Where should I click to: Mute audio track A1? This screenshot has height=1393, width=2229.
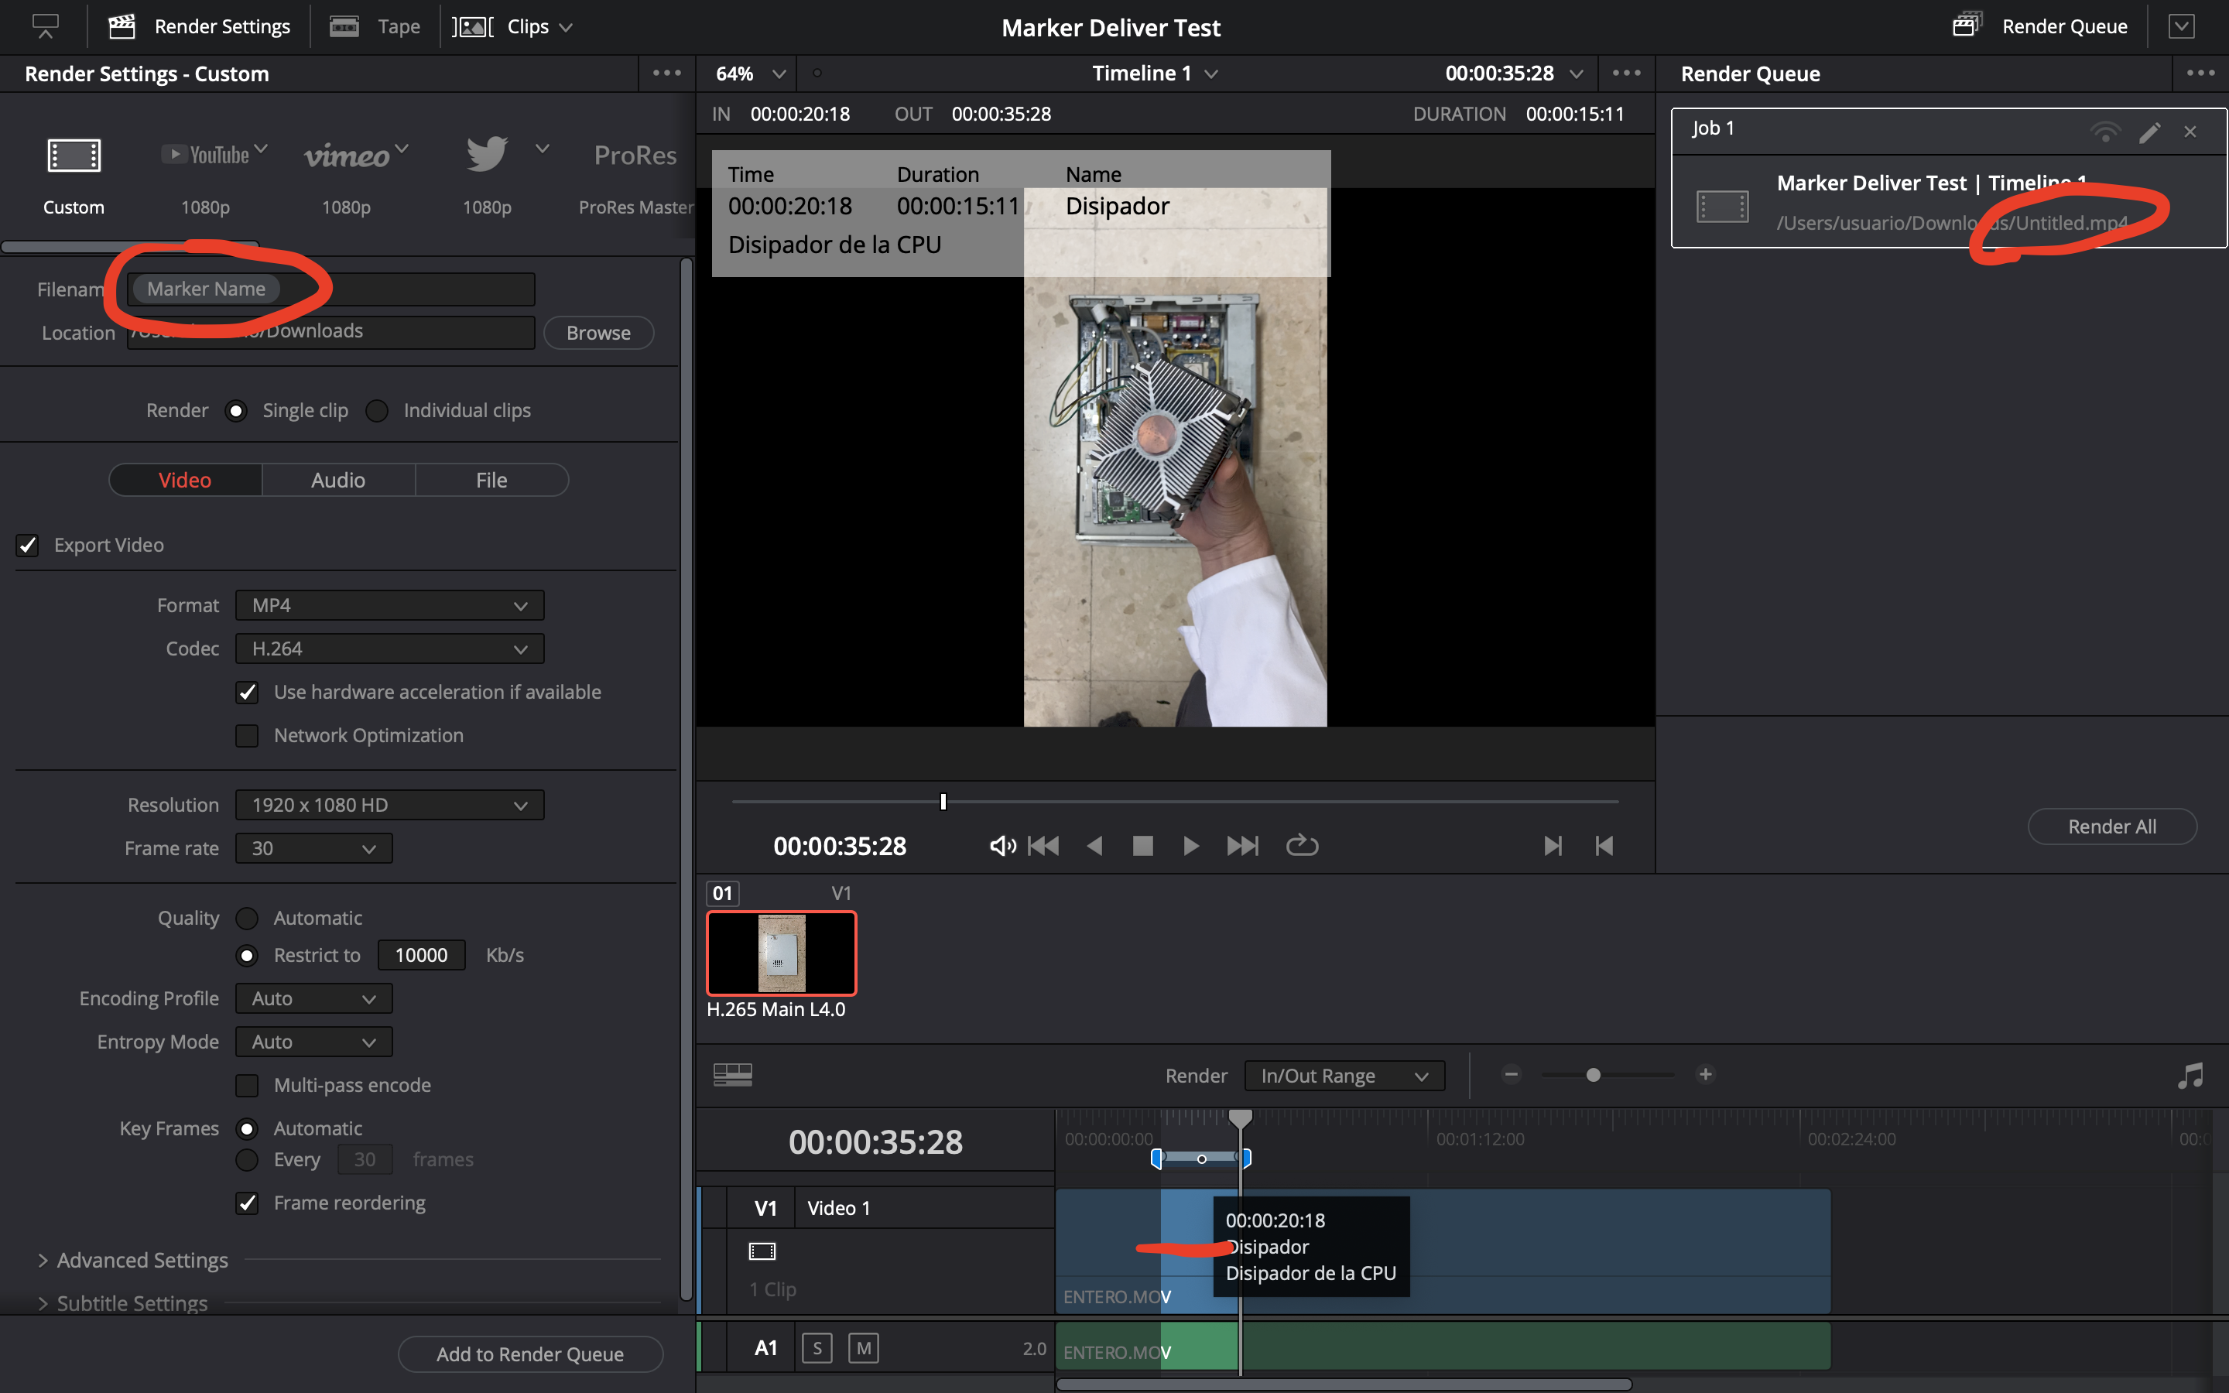[863, 1348]
